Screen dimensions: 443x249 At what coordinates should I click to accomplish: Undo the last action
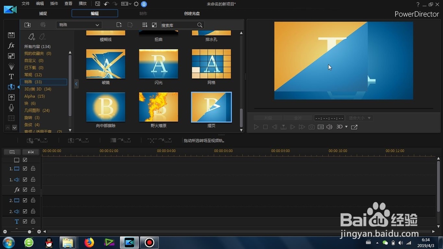106,4
